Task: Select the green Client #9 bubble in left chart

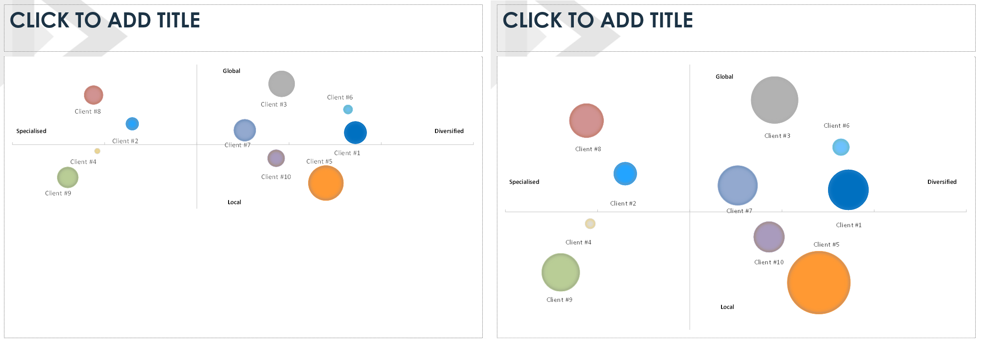Action: click(68, 178)
